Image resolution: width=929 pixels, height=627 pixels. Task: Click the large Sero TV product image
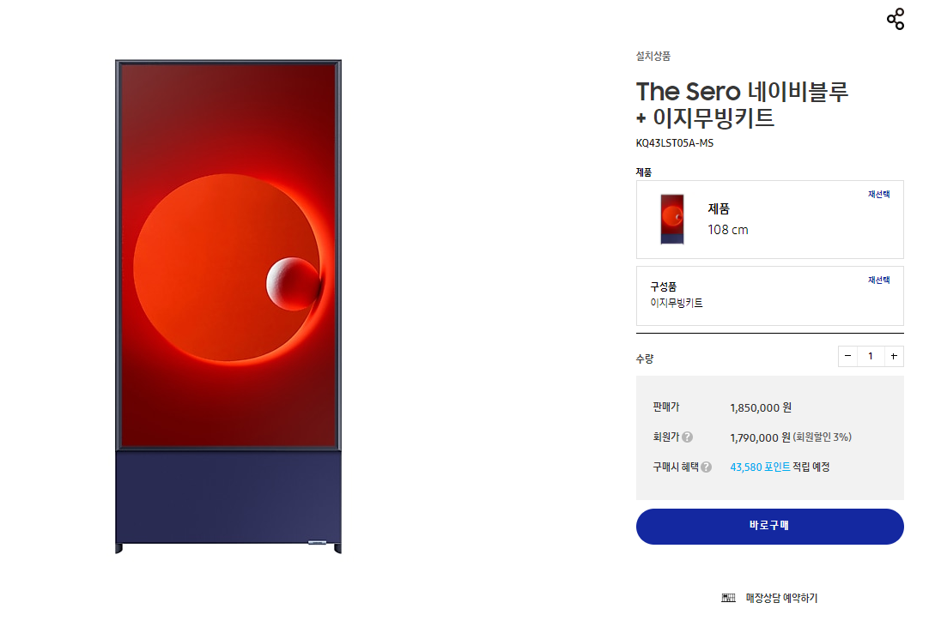228,307
